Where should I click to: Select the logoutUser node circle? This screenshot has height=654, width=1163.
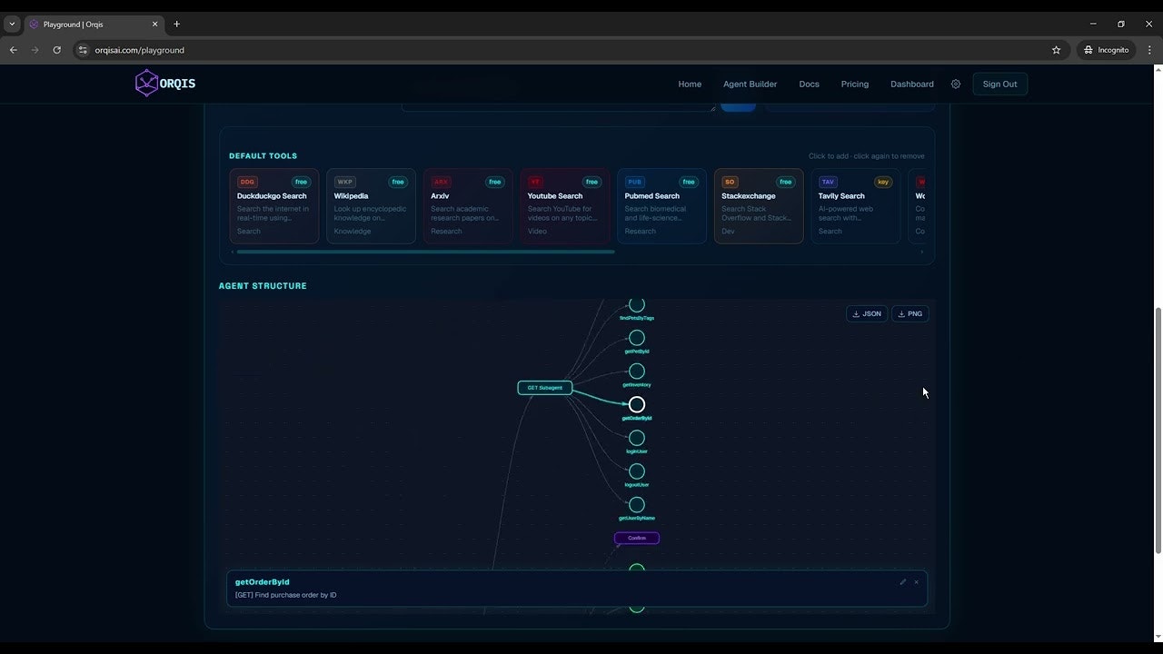click(637, 471)
